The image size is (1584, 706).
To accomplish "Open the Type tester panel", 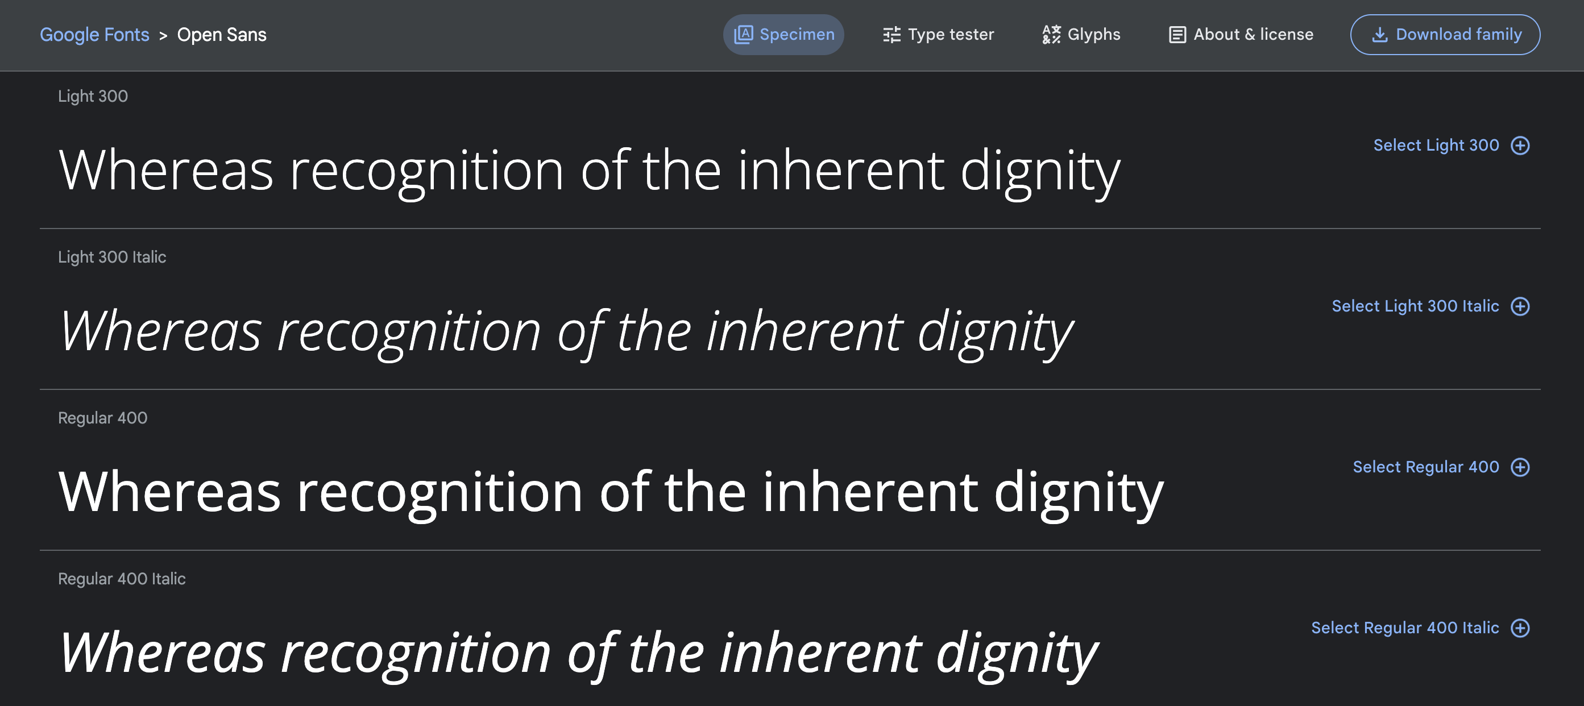I will 938,34.
